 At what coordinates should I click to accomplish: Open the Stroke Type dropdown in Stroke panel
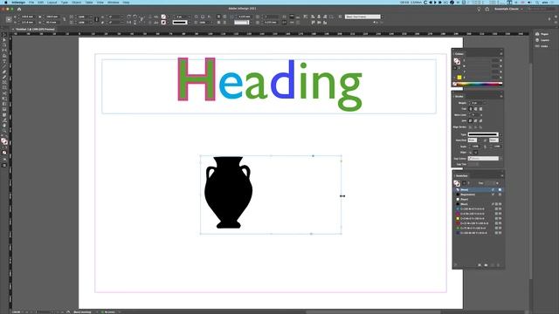485,134
